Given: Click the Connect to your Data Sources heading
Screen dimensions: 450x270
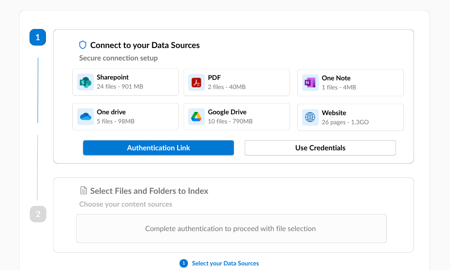Looking at the screenshot, I should pyautogui.click(x=145, y=45).
